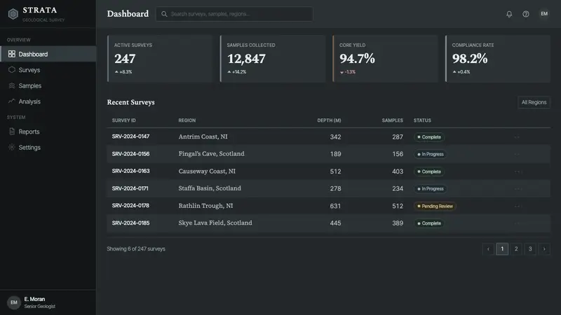This screenshot has height=315, width=561.
Task: Open row actions for SRV-2024-0156
Action: point(517,154)
